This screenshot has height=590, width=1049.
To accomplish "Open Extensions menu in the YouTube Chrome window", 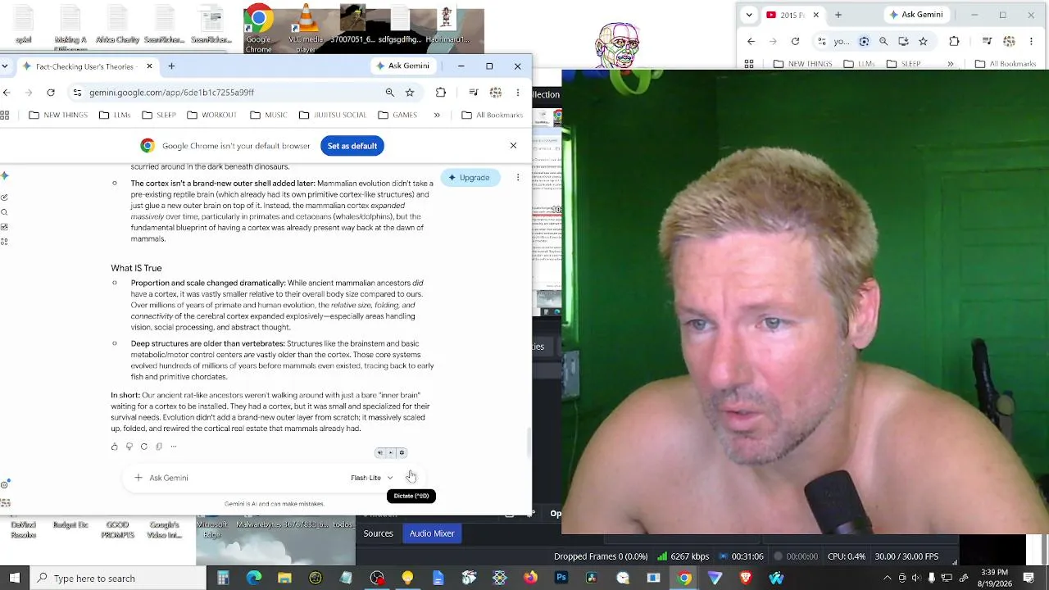I will (x=954, y=41).
